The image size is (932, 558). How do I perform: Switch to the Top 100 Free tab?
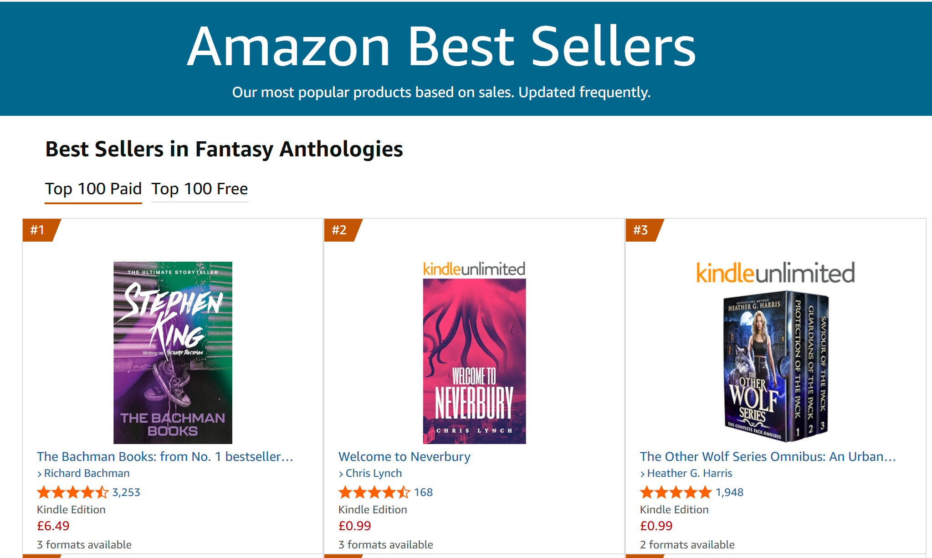pos(200,189)
